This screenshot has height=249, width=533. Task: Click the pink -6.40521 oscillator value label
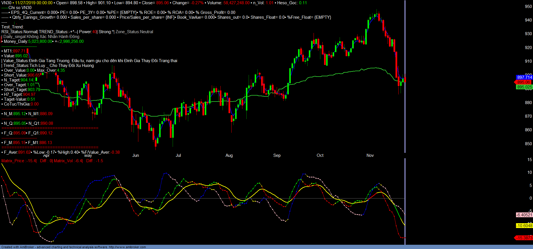click(524, 215)
